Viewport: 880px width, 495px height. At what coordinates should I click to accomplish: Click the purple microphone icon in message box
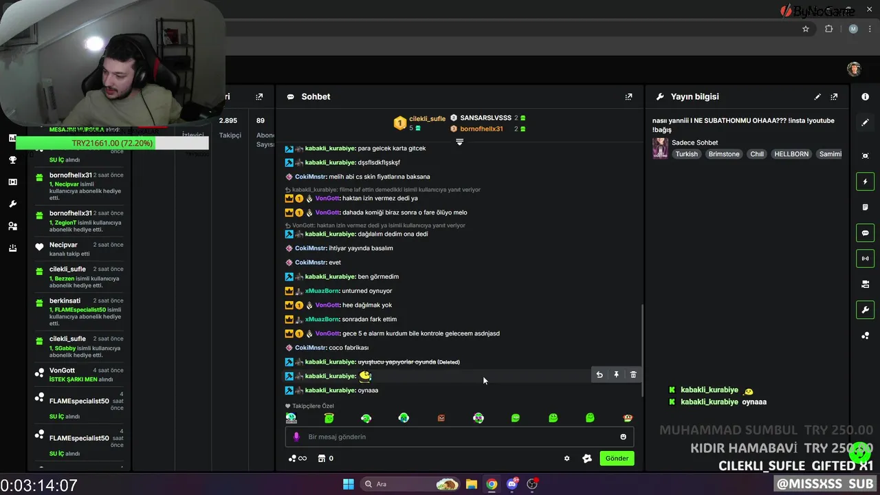tap(296, 437)
